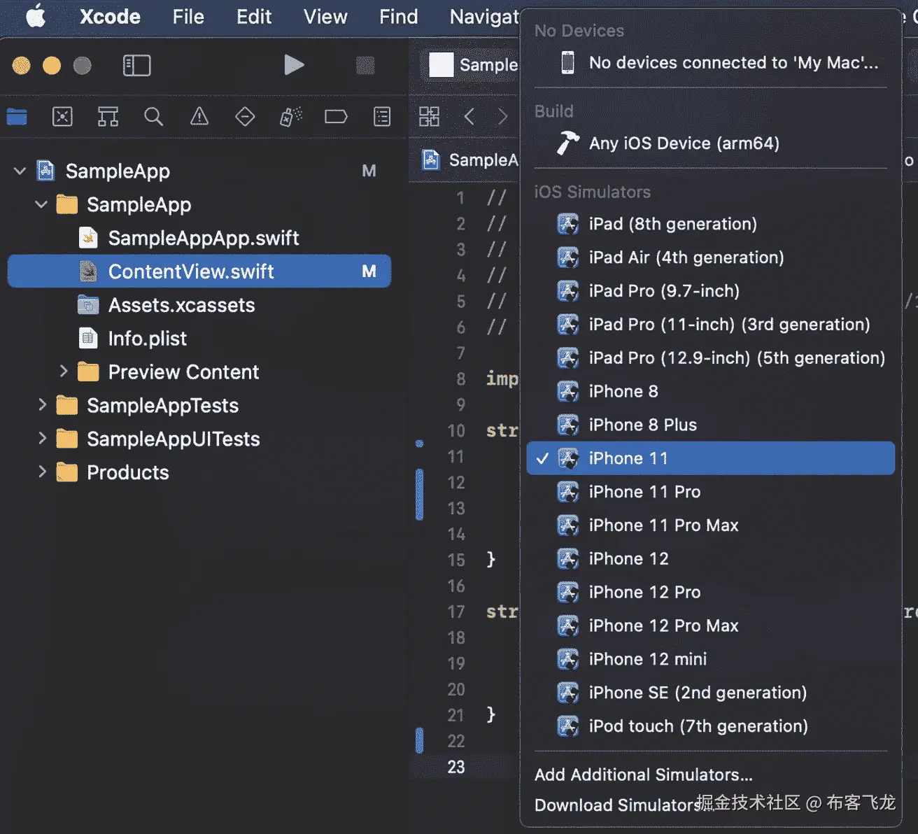Stop the running build
This screenshot has height=834, width=918.
pyautogui.click(x=365, y=65)
